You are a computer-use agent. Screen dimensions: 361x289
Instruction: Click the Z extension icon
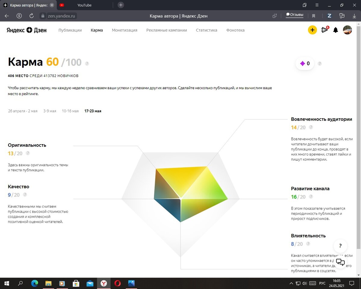click(329, 16)
